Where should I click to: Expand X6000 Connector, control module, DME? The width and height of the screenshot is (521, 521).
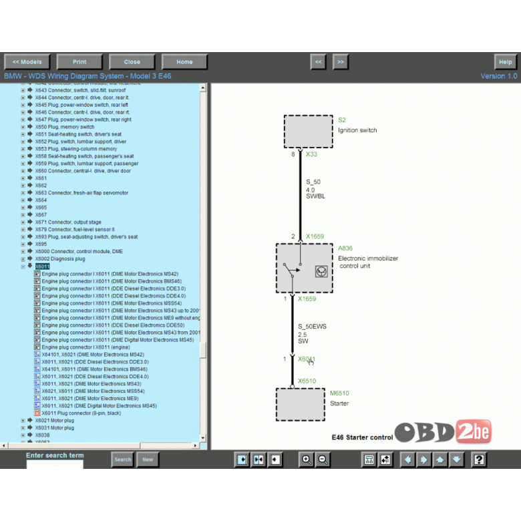(23, 252)
